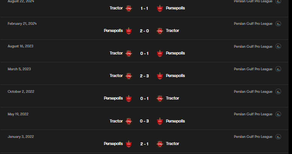Select Tractor team name in January 3, 2022 match
The height and width of the screenshot is (154, 292).
click(x=172, y=144)
